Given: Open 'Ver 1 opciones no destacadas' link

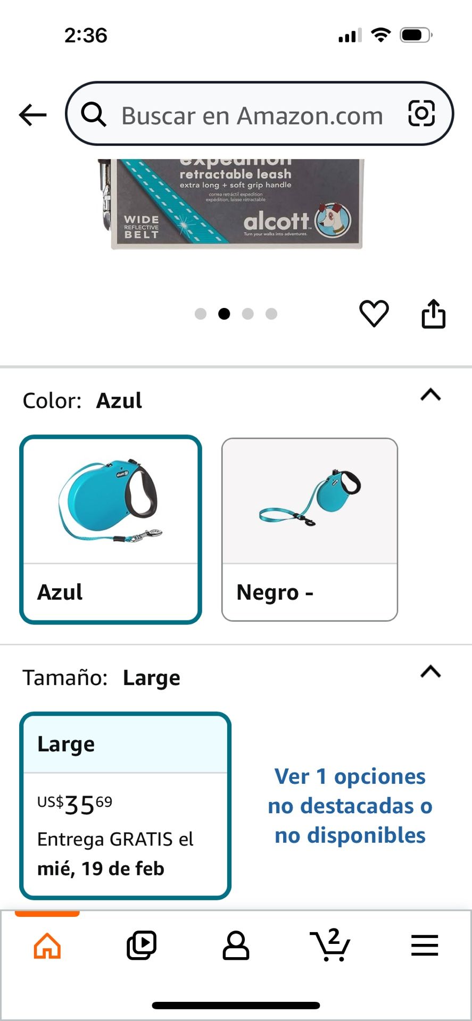Looking at the screenshot, I should click(350, 806).
